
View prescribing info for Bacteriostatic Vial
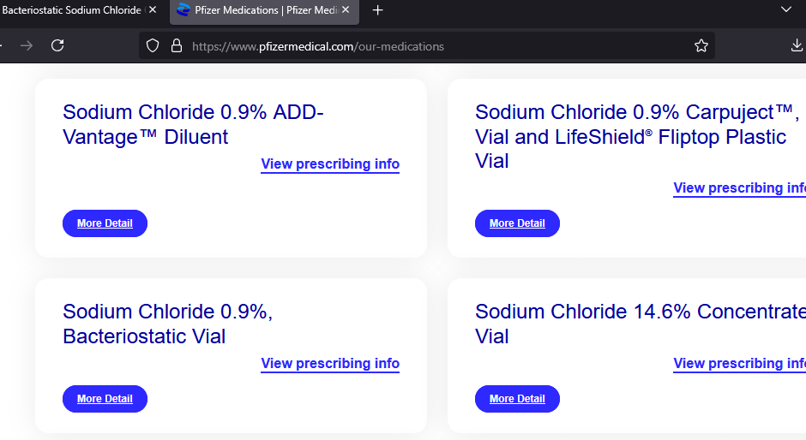pyautogui.click(x=330, y=364)
